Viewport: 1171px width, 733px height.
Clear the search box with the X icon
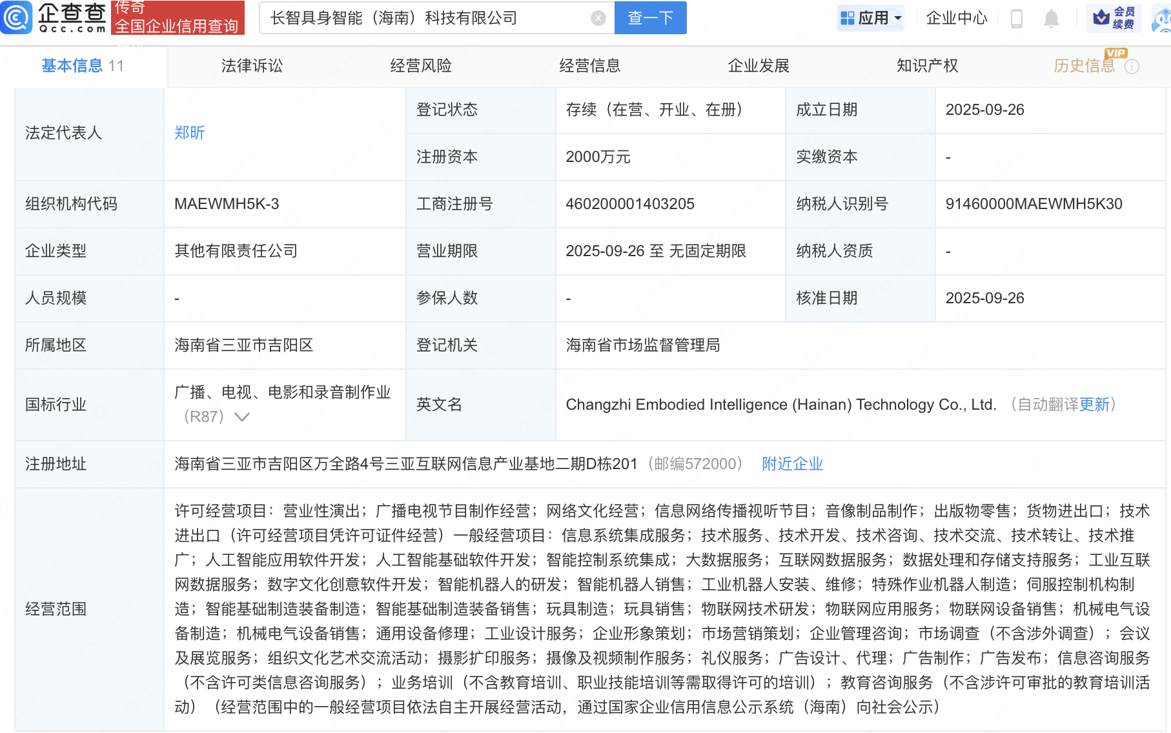tap(598, 18)
